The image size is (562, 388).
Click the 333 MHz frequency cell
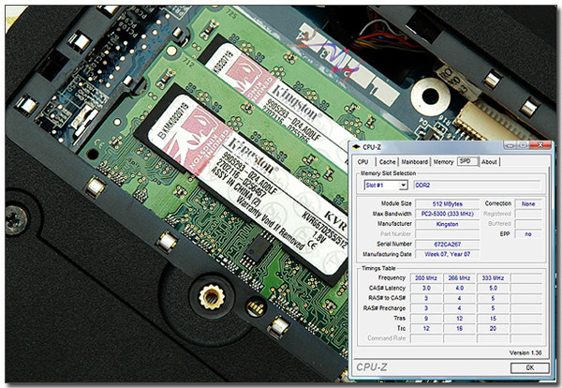pos(493,278)
